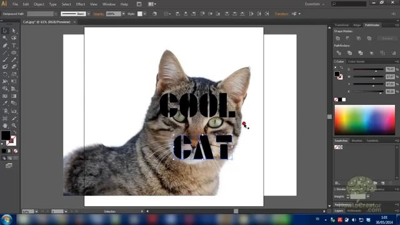400x225 pixels.
Task: Select the Blob Brush tool
Action: (x=5, y=67)
